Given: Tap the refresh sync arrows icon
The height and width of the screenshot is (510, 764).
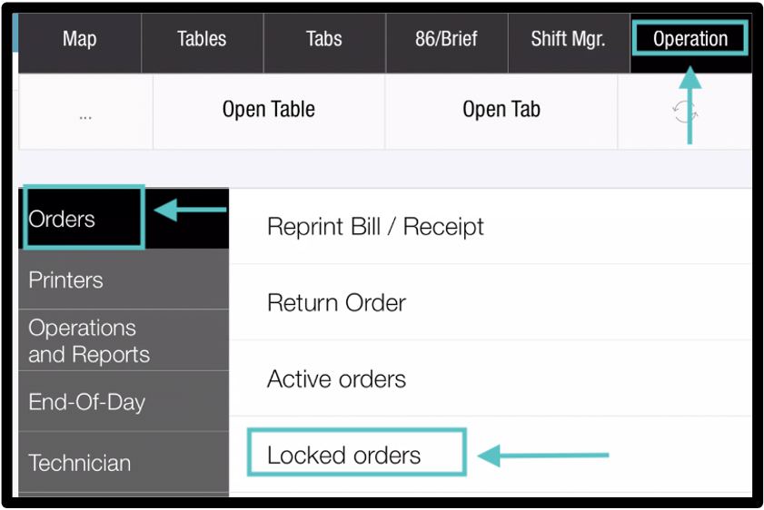Looking at the screenshot, I should pos(684,111).
